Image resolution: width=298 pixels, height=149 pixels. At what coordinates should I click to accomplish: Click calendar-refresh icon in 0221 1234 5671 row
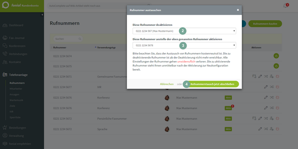(254, 76)
